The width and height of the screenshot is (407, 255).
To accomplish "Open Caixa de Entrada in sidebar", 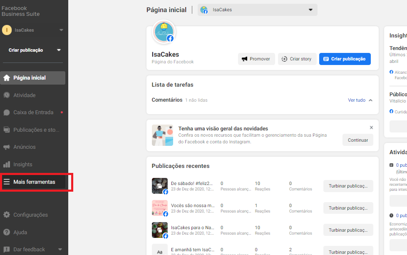I will click(33, 112).
